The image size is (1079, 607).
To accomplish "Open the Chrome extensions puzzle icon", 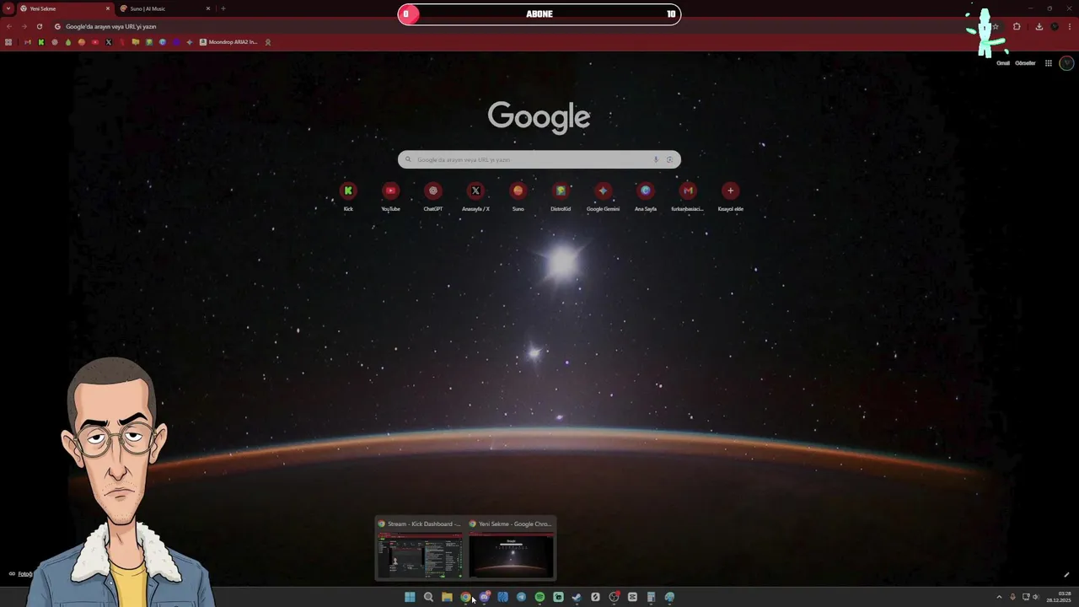I will tap(1017, 26).
